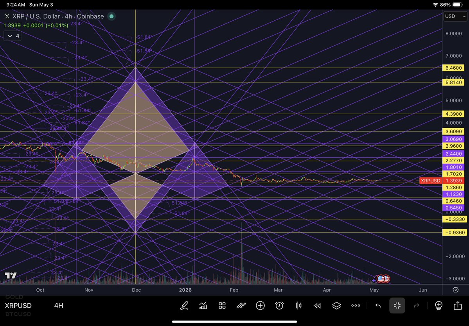Select the 0.5450 purple price label

click(x=453, y=208)
